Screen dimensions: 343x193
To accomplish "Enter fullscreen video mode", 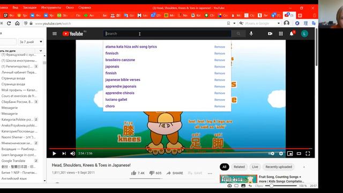I will (308, 153).
